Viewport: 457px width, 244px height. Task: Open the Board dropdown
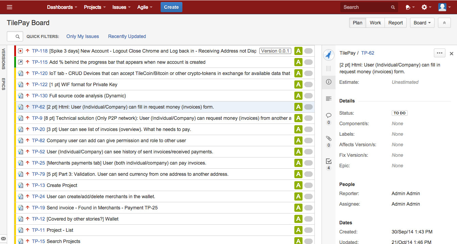click(x=422, y=23)
